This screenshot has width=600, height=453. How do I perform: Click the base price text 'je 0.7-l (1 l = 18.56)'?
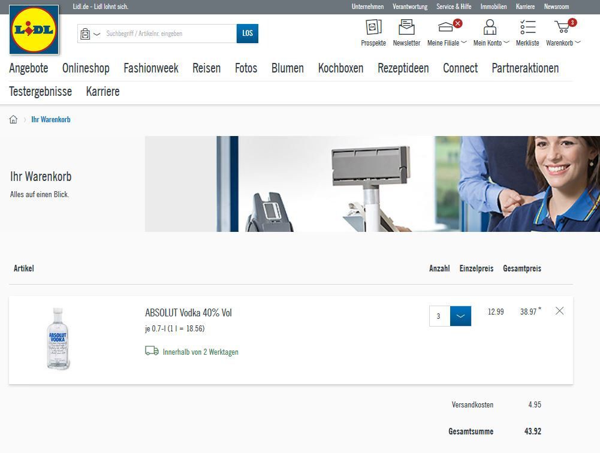(x=175, y=328)
